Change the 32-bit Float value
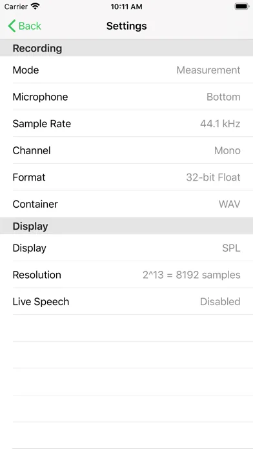The image size is (253, 449). click(x=213, y=177)
